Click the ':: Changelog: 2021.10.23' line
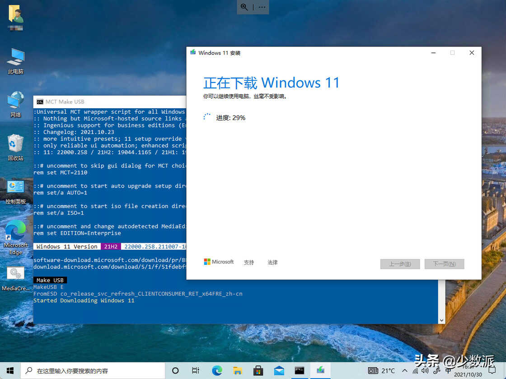This screenshot has height=379, width=506. pyautogui.click(x=74, y=132)
